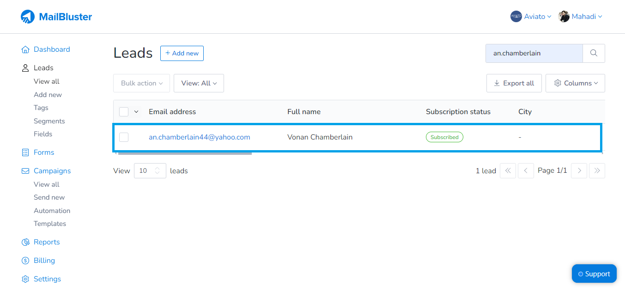Click the Leads person icon in sidebar
Viewport: 625px width, 292px height.
click(x=25, y=67)
